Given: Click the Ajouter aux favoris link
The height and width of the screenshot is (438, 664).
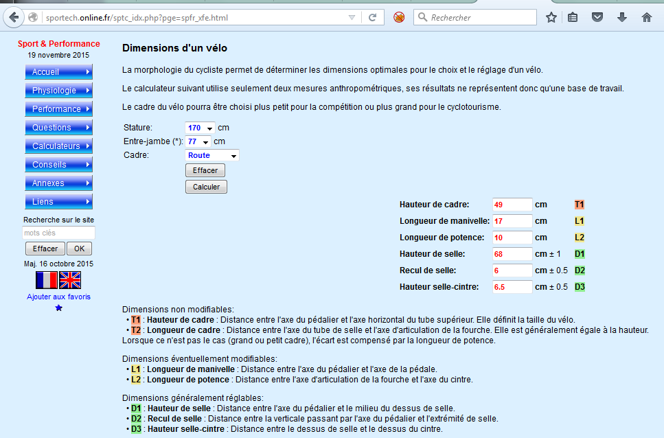Looking at the screenshot, I should click(x=58, y=297).
